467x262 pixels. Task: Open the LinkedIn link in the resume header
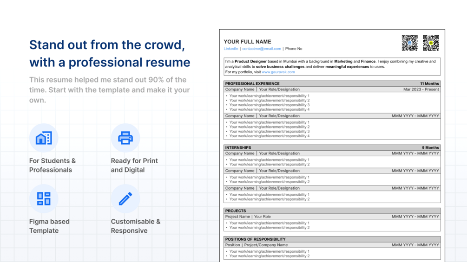pyautogui.click(x=231, y=49)
